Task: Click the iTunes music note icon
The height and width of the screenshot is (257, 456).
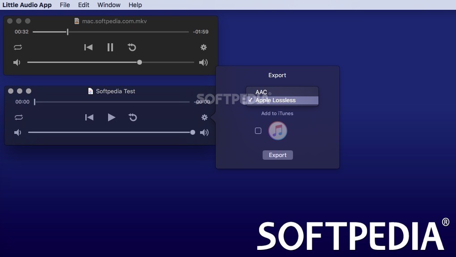Action: pos(278,131)
